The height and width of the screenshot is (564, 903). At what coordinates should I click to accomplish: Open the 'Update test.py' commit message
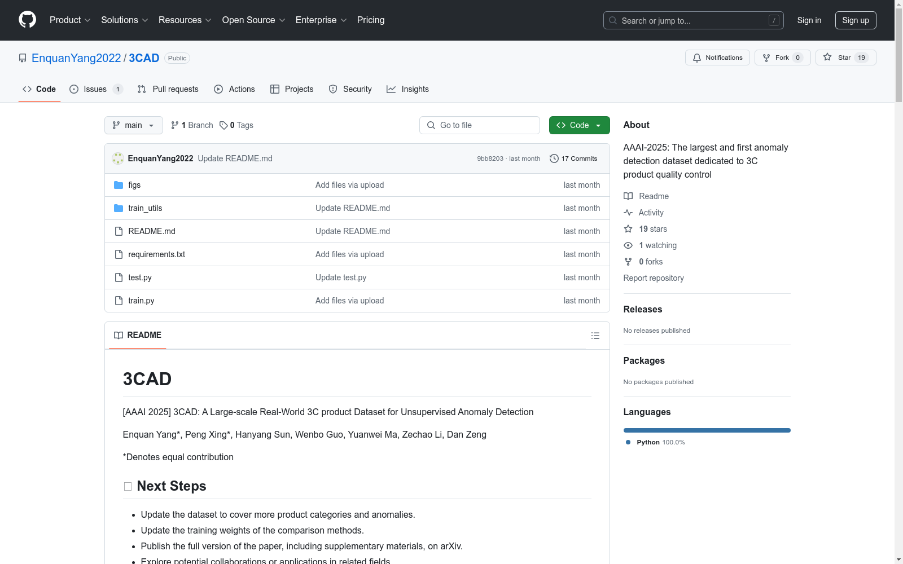click(x=341, y=277)
